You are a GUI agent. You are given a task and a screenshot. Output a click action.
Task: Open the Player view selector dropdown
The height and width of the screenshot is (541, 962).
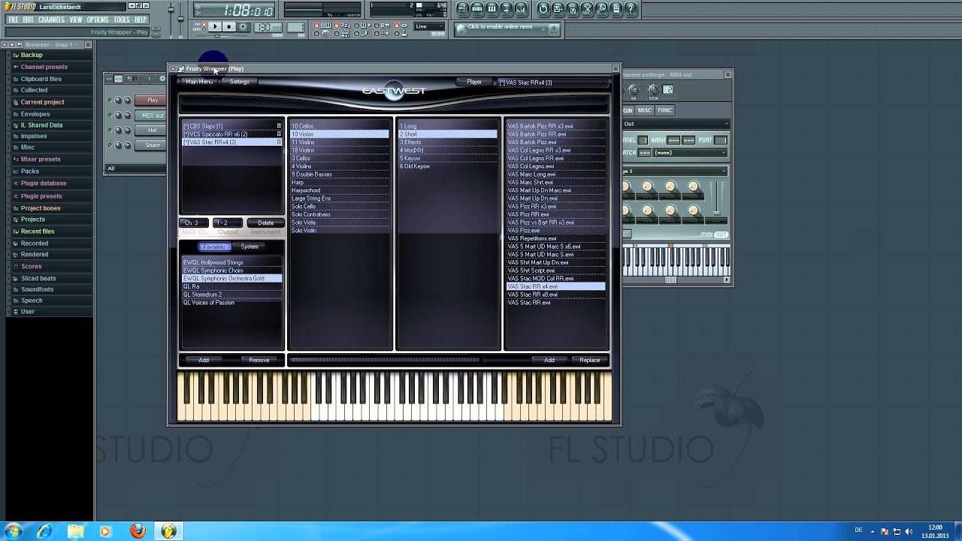tap(473, 82)
